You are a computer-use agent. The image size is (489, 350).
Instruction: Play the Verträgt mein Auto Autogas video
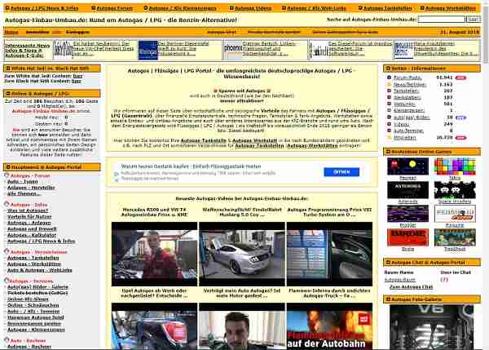click(x=242, y=326)
